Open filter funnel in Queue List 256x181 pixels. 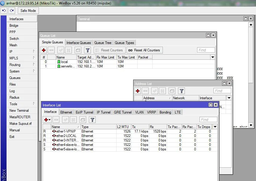click(x=87, y=50)
